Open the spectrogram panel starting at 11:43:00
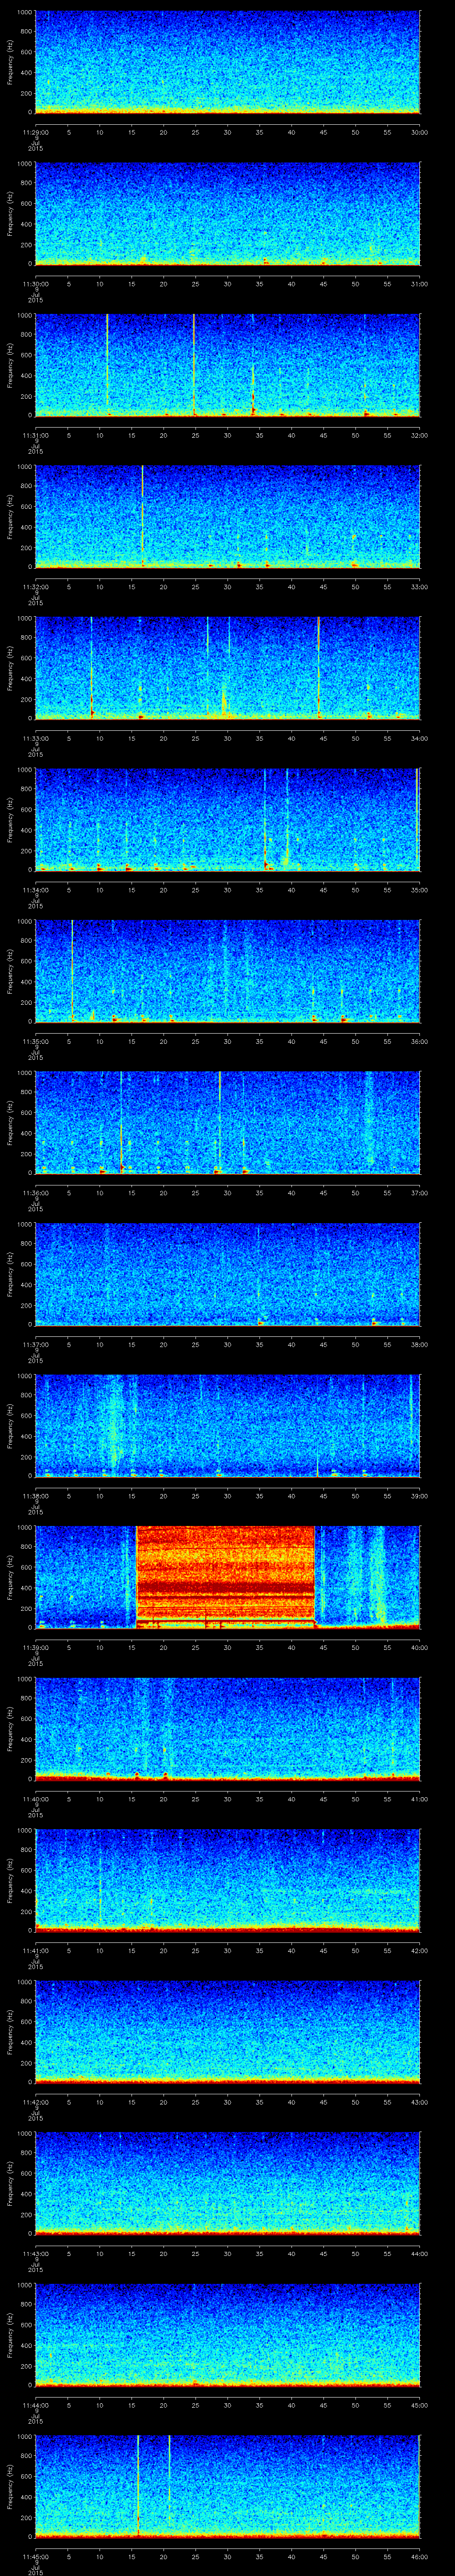The width and height of the screenshot is (455, 2576). tap(227, 2183)
